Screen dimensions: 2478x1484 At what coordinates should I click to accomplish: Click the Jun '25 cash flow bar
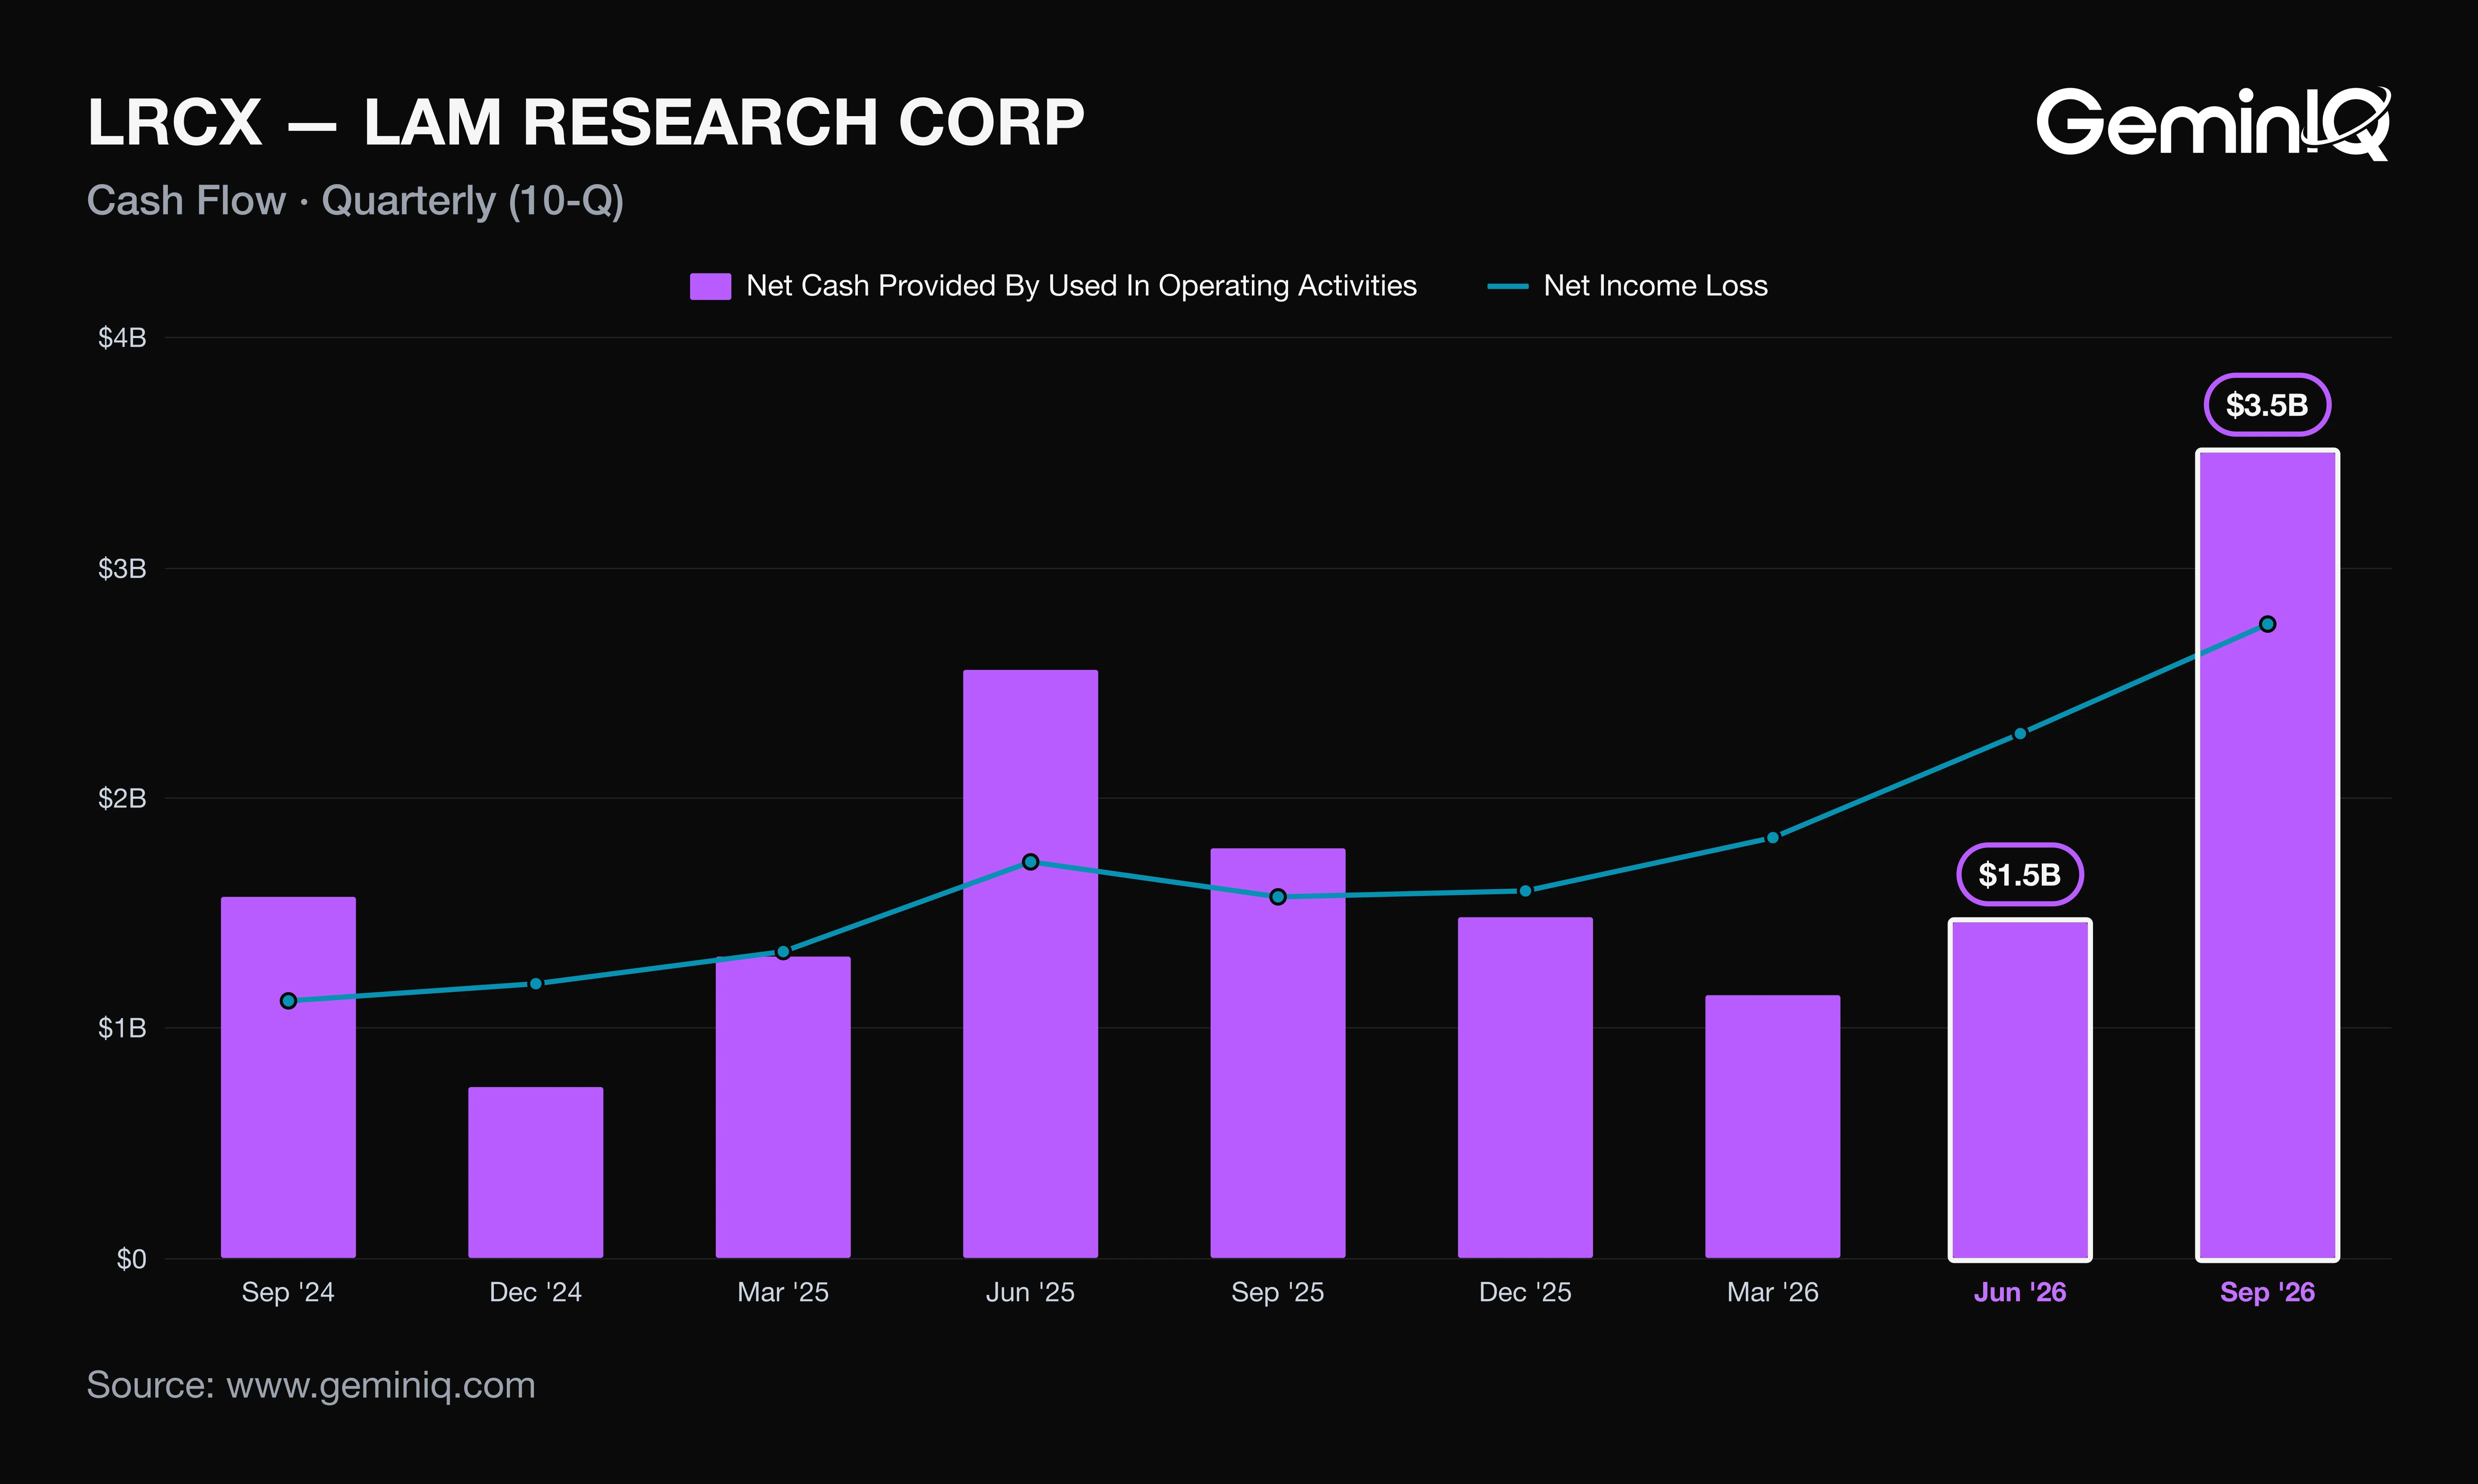tap(1030, 964)
